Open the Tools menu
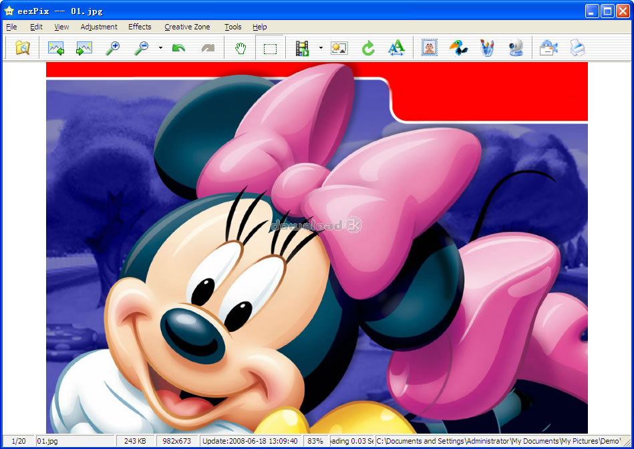The image size is (634, 449). point(233,27)
